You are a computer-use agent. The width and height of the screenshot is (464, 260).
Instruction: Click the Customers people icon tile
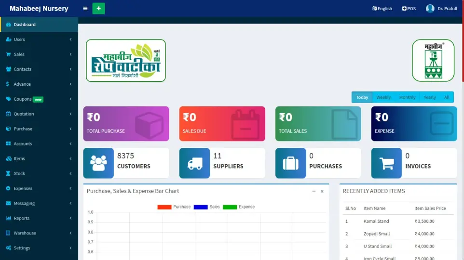click(x=98, y=163)
